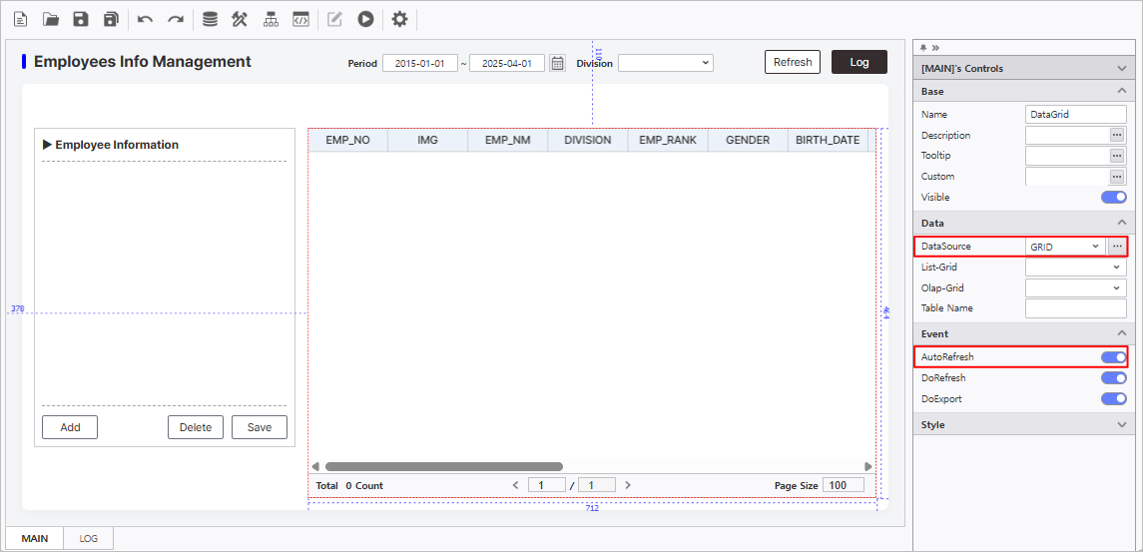Viewport: 1143px width, 552px height.
Task: Switch to the LOG tab
Action: coord(88,538)
